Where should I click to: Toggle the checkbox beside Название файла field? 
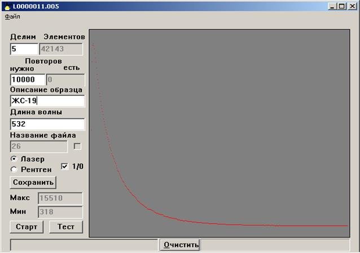77,147
